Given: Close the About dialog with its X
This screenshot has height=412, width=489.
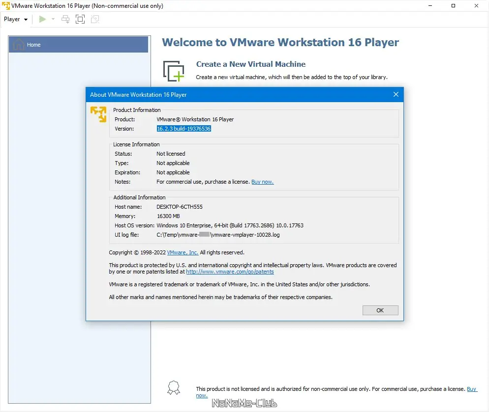Looking at the screenshot, I should pos(396,94).
